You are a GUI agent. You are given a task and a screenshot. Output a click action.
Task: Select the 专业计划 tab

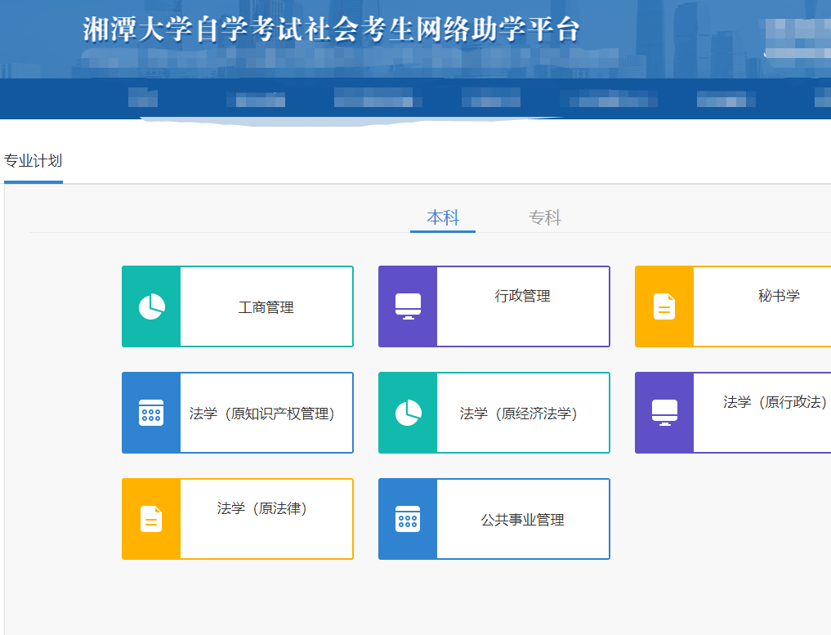[x=33, y=161]
